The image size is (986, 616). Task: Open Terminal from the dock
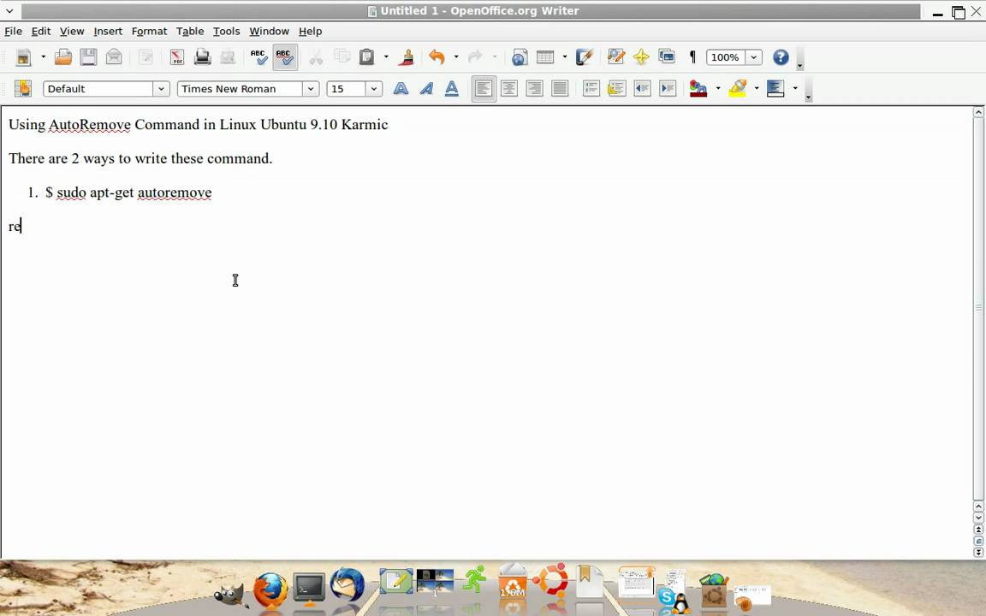309,589
